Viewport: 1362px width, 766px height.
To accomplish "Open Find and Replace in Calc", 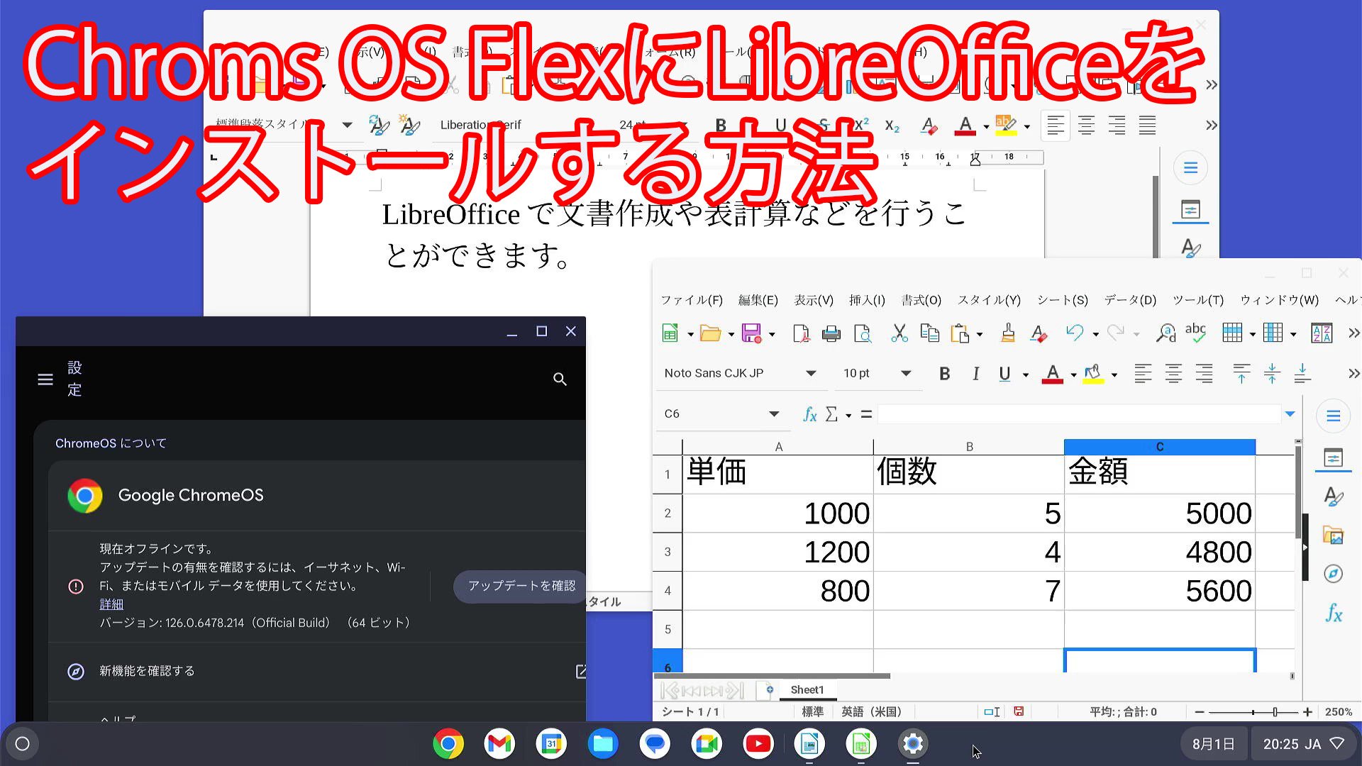I will pyautogui.click(x=1166, y=333).
